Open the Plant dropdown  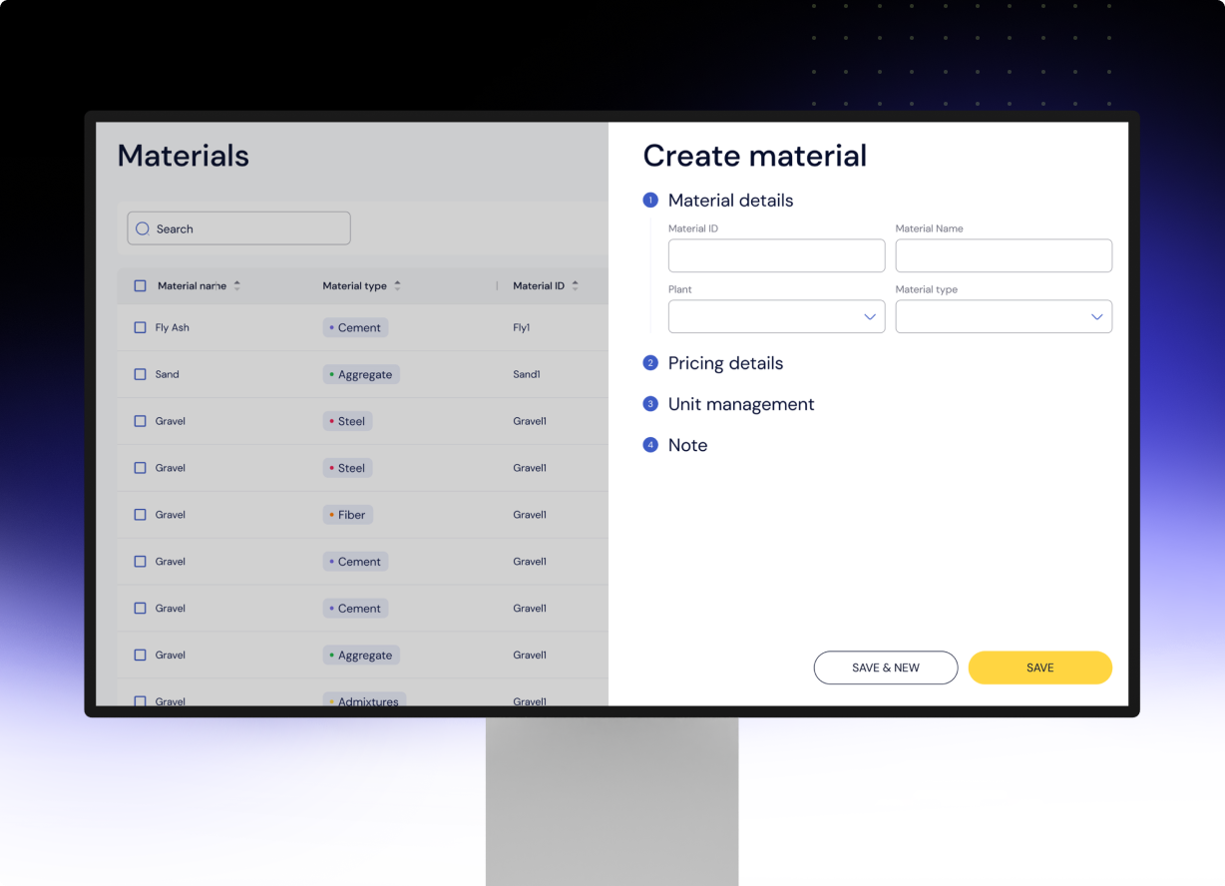point(776,316)
